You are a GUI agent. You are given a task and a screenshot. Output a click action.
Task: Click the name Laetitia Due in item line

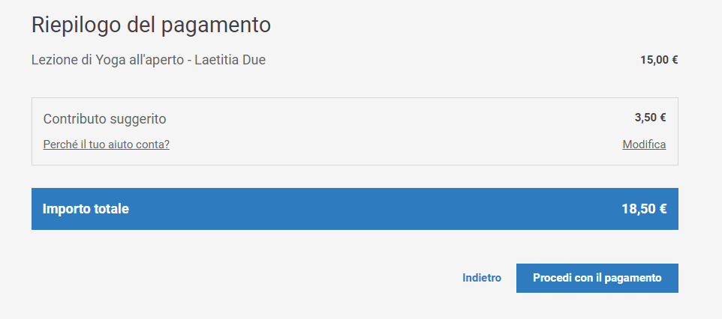pyautogui.click(x=230, y=60)
